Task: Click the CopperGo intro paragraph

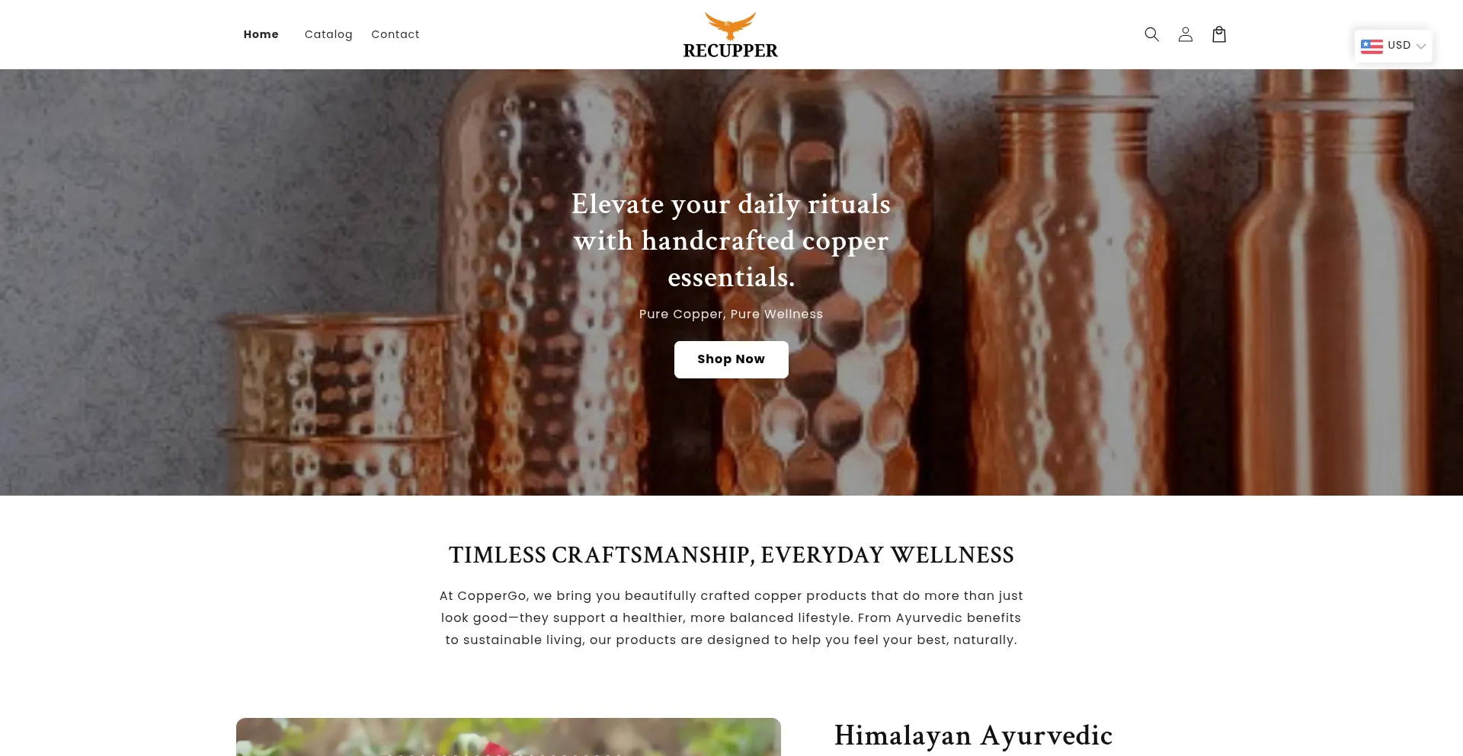Action: (731, 617)
